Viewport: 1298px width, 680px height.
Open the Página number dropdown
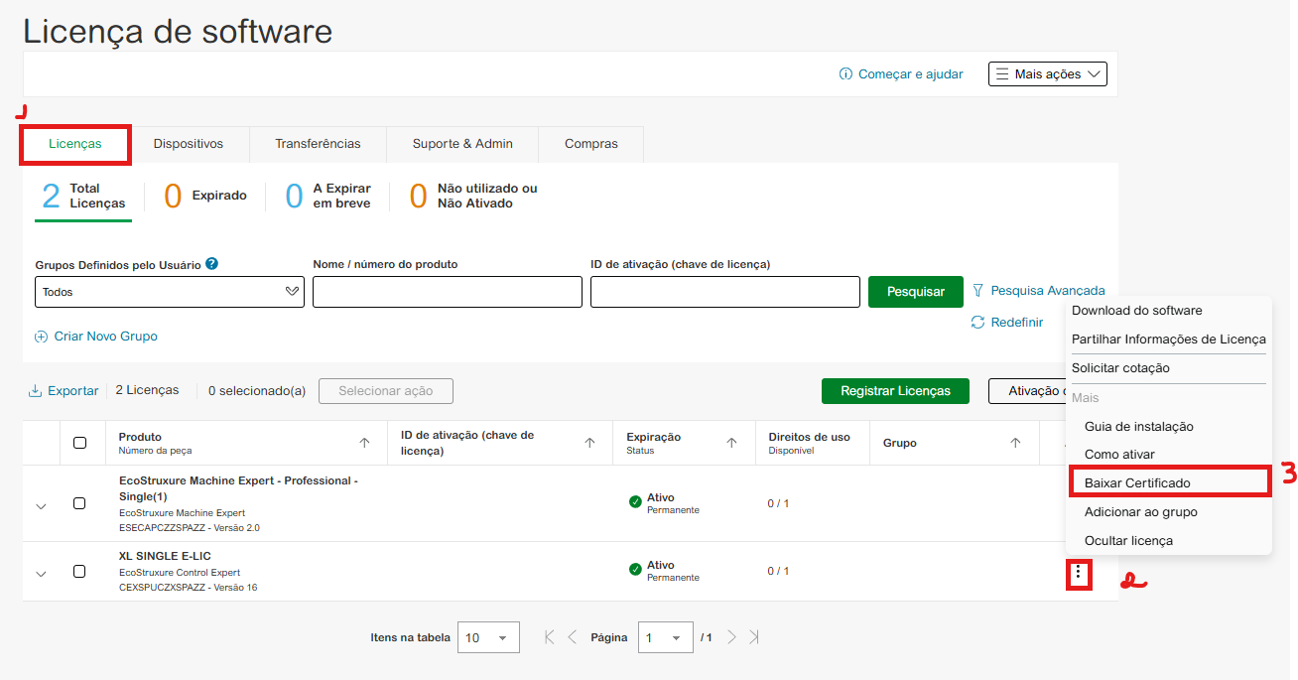[666, 637]
